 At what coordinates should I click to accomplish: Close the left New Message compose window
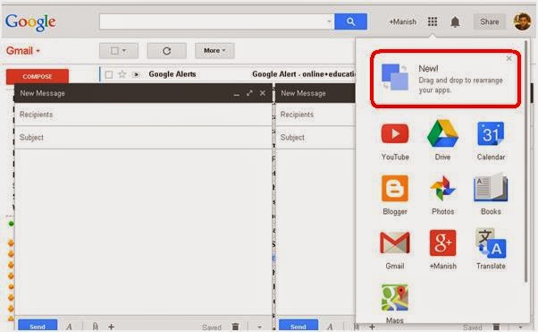263,93
